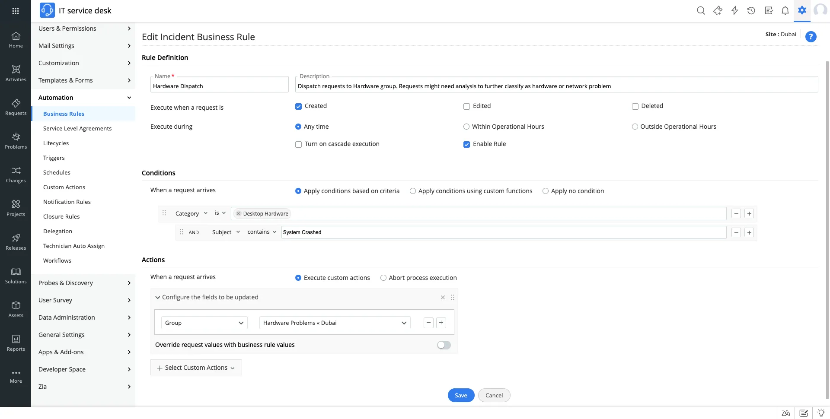
Task: Show More modules in sidebar
Action: [x=16, y=377]
